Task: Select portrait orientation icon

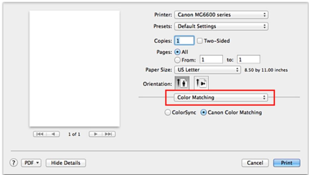Action: click(182, 83)
